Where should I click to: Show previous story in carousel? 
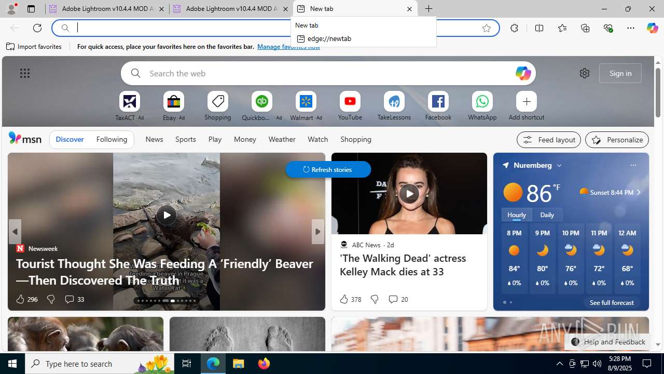coord(15,232)
